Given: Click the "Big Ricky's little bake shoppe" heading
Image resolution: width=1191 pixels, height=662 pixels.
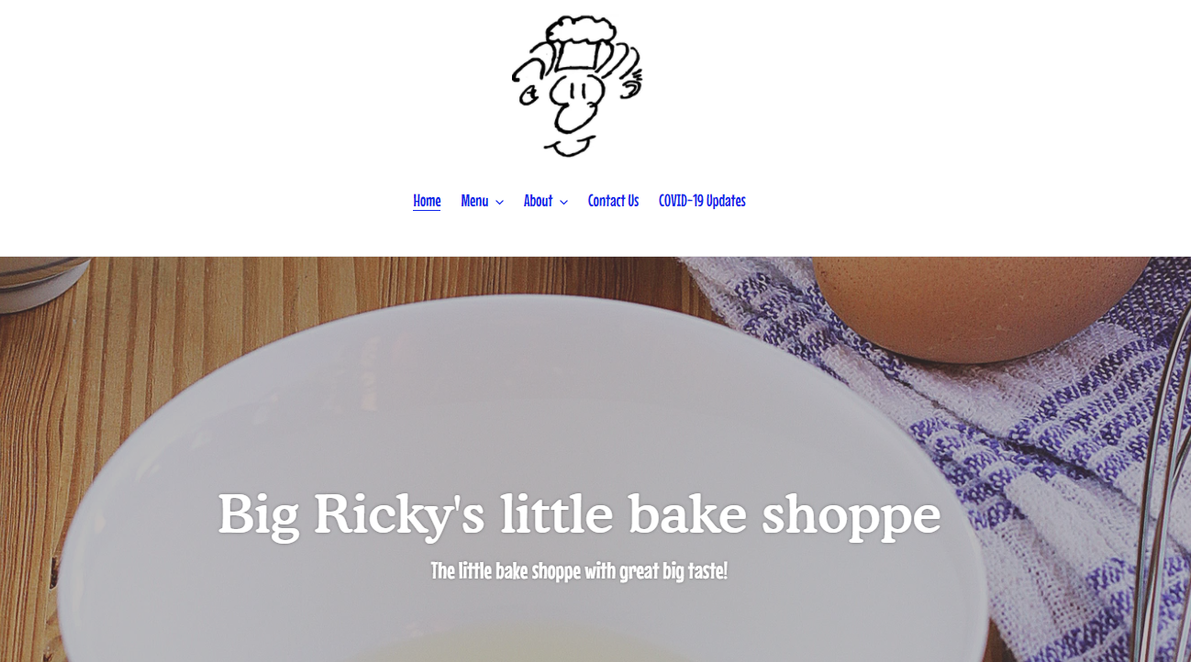Looking at the screenshot, I should (579, 514).
